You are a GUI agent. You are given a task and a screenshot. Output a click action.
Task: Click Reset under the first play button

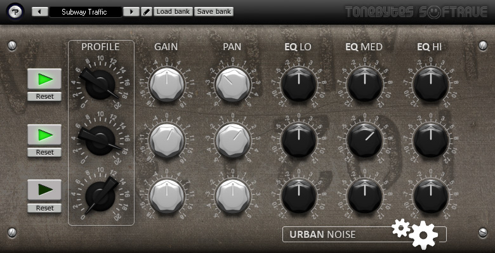coord(44,96)
